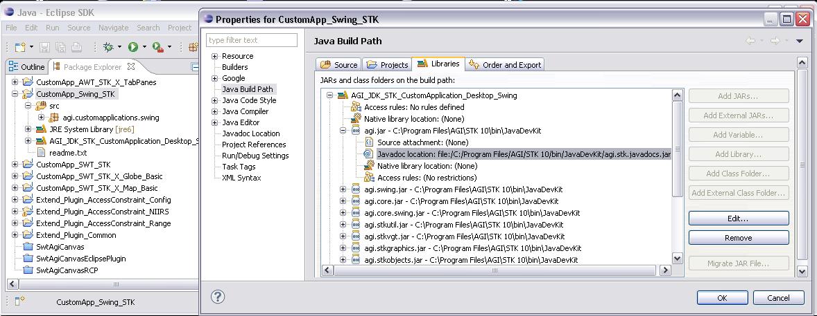This screenshot has width=817, height=316.
Task: Click the New wizard toolbar icon
Action: tap(19, 47)
